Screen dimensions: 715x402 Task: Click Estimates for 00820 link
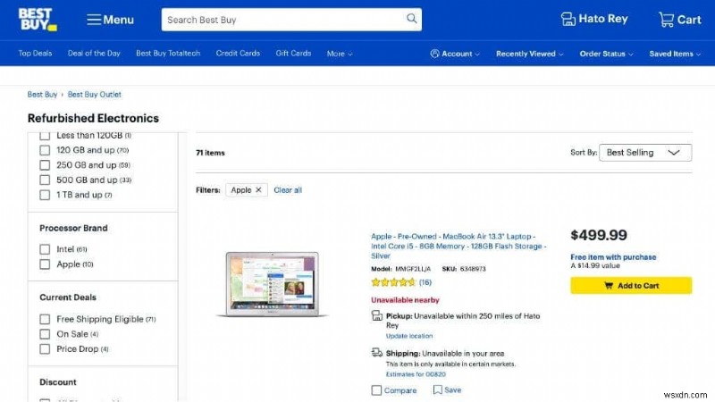pos(416,374)
